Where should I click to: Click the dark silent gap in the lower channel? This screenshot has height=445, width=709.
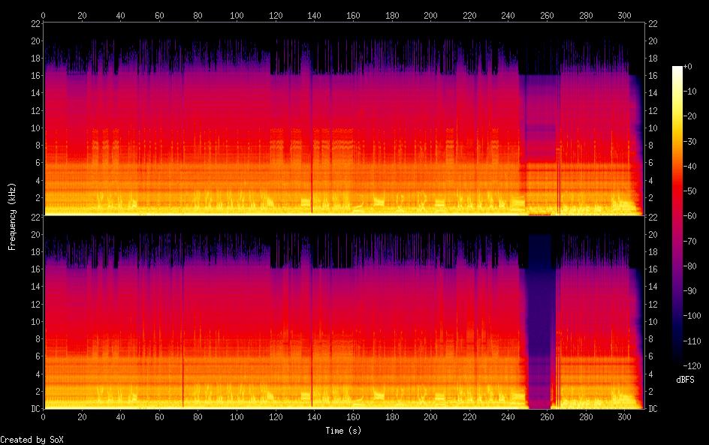point(539,323)
